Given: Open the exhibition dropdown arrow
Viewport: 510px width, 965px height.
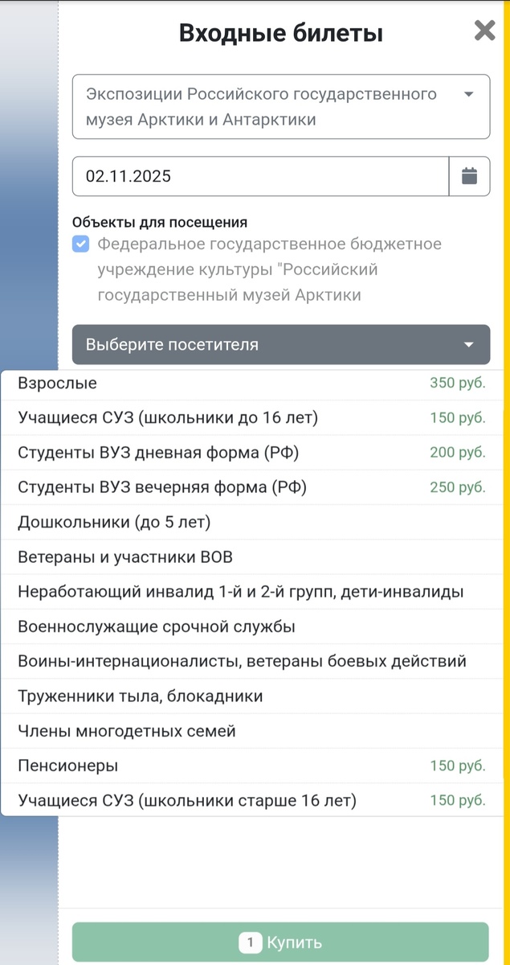Looking at the screenshot, I should tap(468, 93).
